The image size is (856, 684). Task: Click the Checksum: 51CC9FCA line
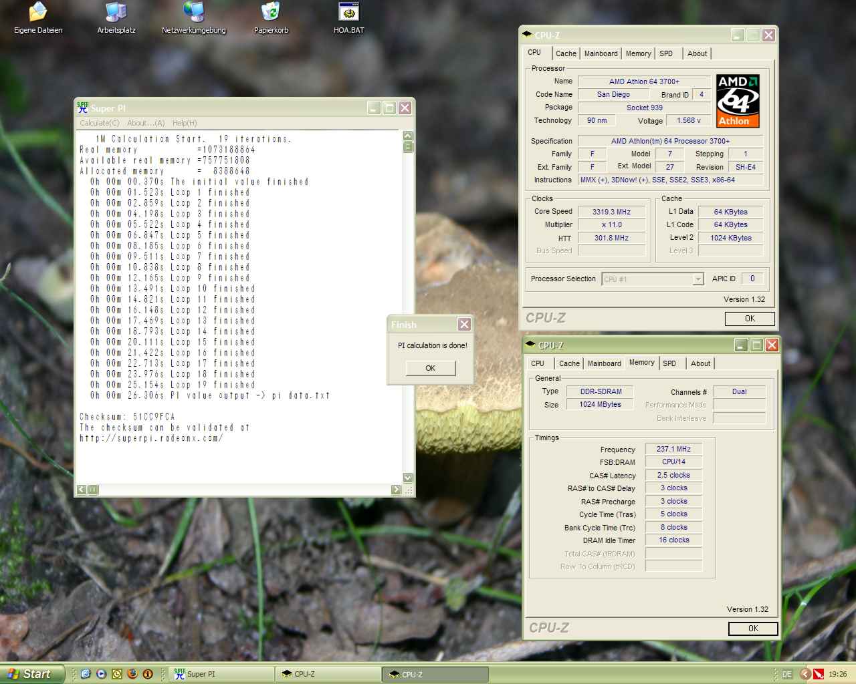[128, 417]
